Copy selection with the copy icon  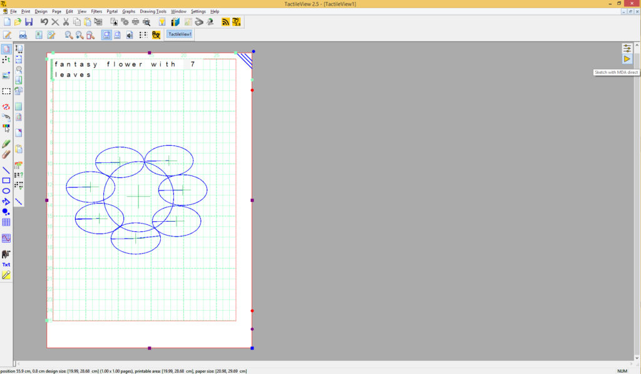[77, 22]
